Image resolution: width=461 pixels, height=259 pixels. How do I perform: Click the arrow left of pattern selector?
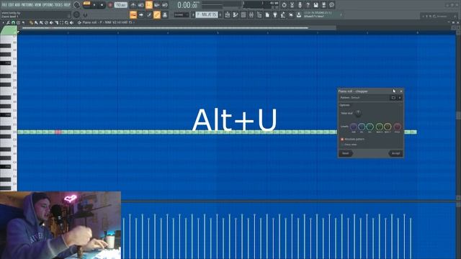pos(193,14)
